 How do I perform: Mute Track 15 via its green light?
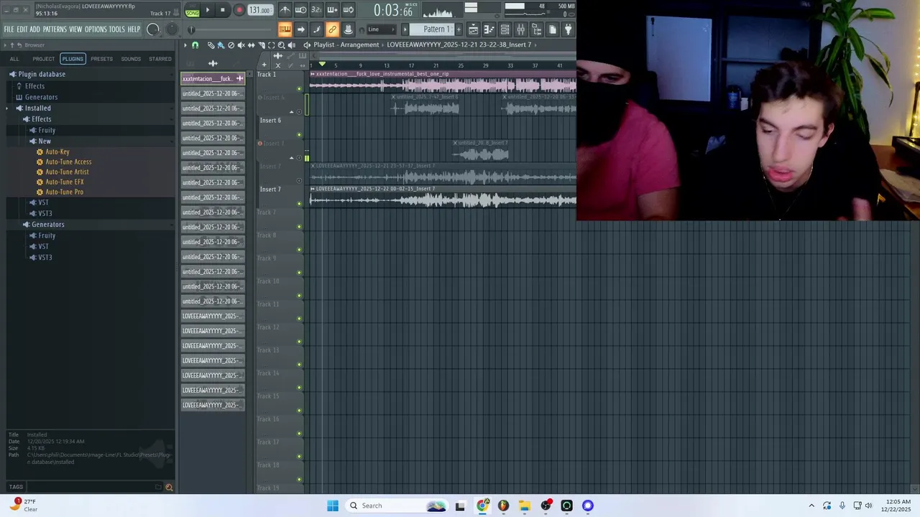[x=300, y=411]
